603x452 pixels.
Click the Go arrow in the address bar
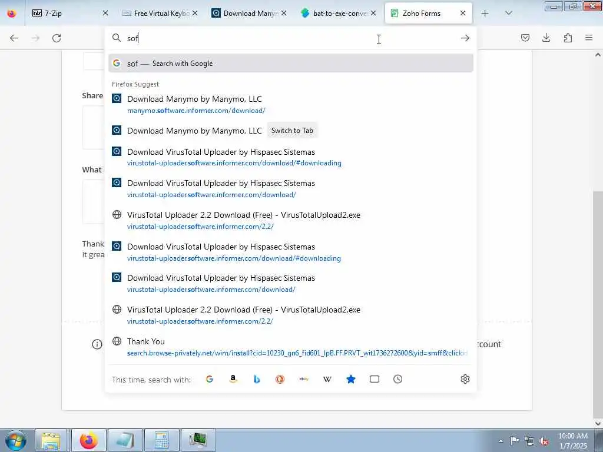(x=465, y=38)
